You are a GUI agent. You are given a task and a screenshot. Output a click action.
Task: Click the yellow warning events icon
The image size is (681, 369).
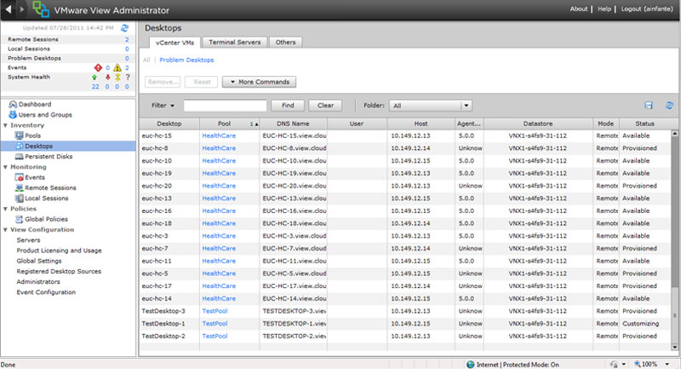tap(117, 67)
